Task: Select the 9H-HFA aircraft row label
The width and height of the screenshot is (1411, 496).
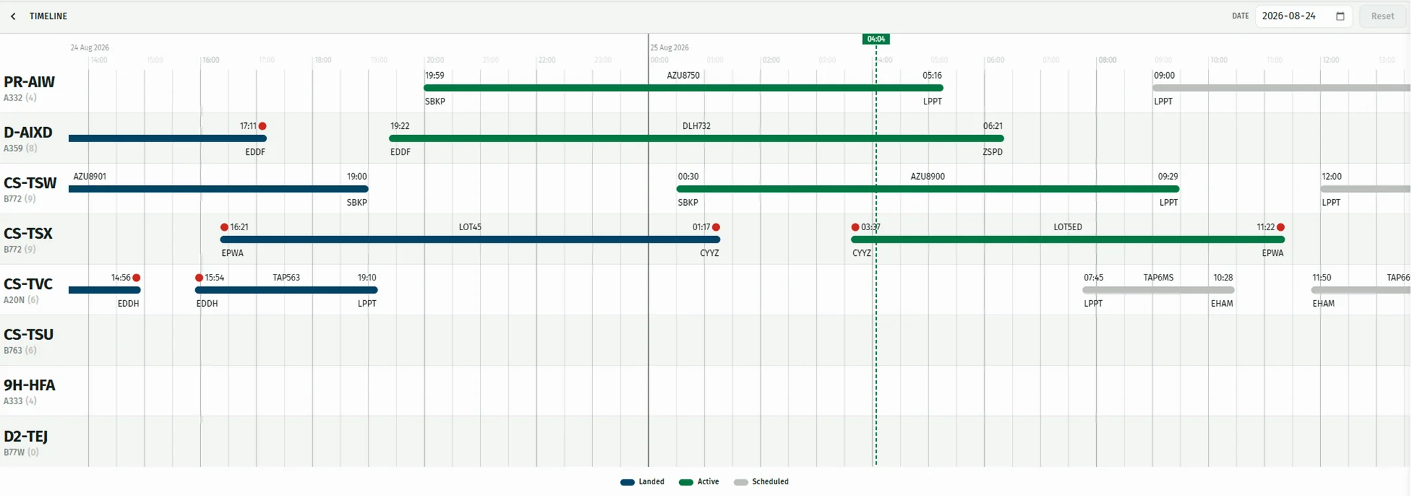Action: pos(29,386)
